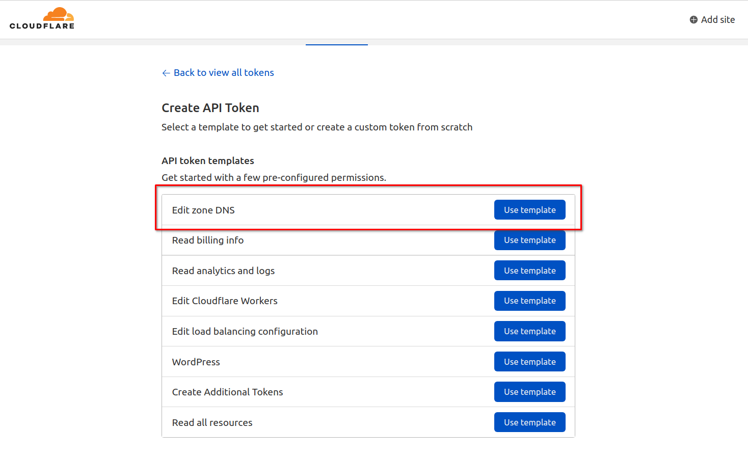Click the plus icon beside Add site
The image size is (748, 456).
693,20
